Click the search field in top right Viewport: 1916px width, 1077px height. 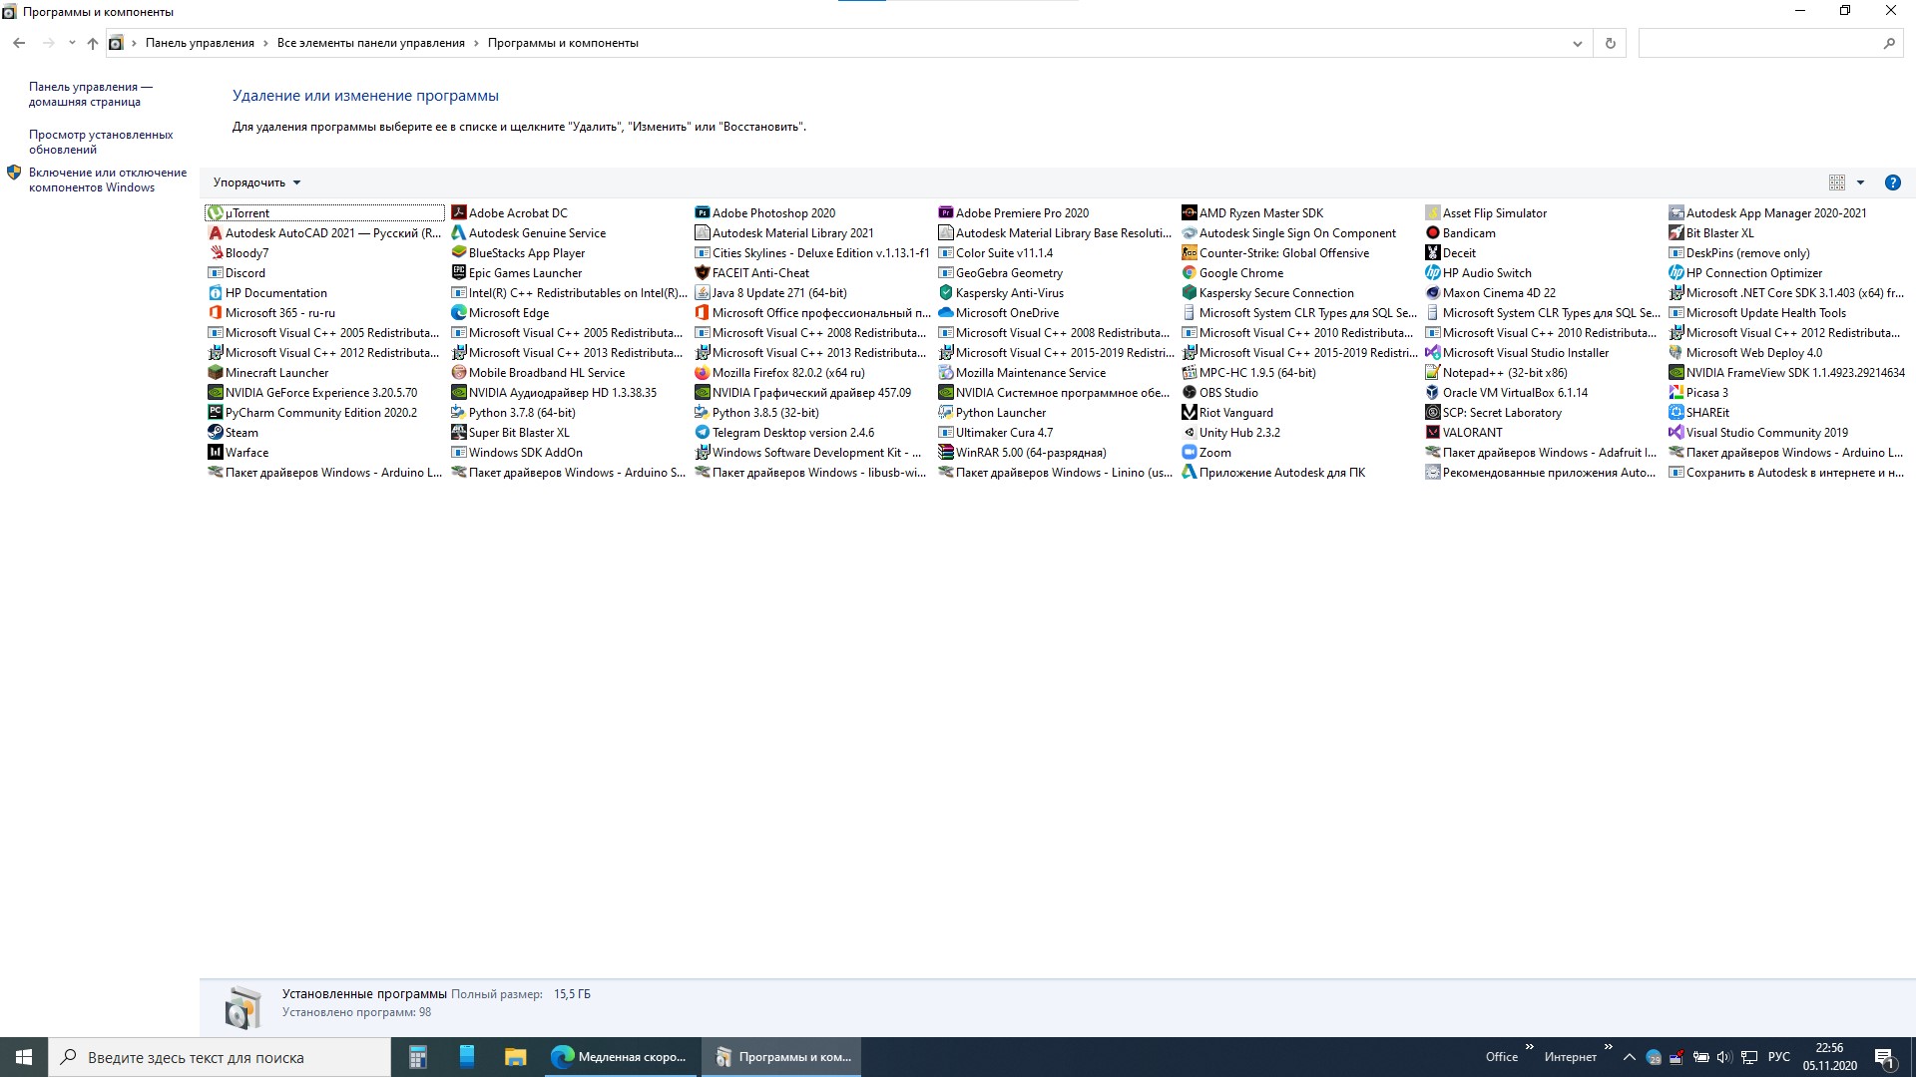tap(1758, 43)
